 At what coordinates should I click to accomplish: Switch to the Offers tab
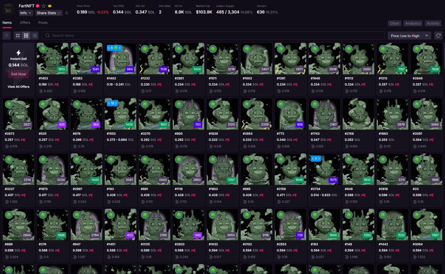(25, 23)
